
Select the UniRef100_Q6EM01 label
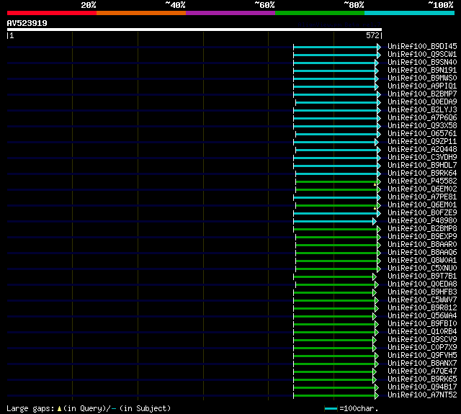coord(422,205)
